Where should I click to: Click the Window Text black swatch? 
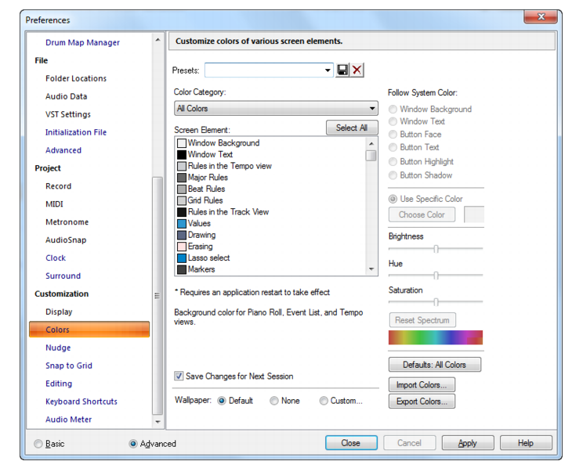[x=182, y=154]
